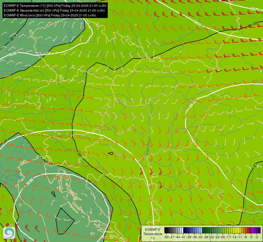Click the -11 value on the legend scale
Viewport: 263px width, 242px height.
(x=239, y=237)
